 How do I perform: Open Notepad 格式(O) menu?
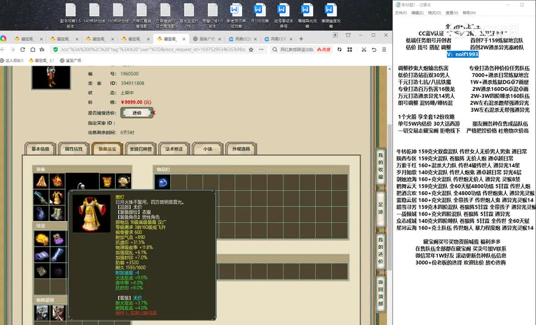click(x=434, y=13)
